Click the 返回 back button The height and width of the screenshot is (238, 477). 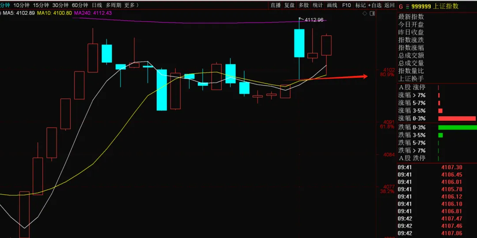coord(389,5)
